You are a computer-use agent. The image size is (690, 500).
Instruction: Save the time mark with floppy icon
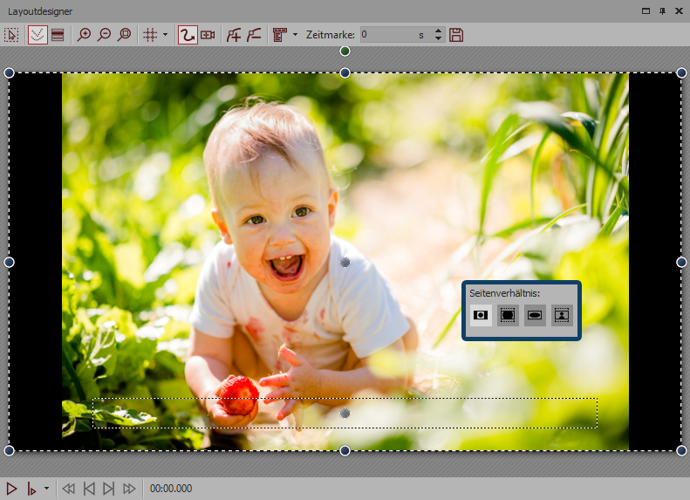(x=456, y=35)
